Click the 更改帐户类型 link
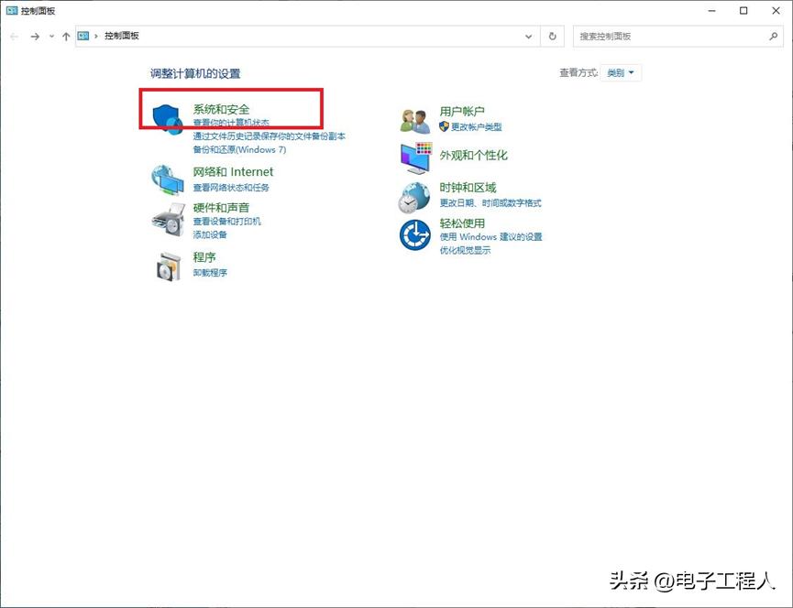This screenshot has width=793, height=608. coord(477,127)
